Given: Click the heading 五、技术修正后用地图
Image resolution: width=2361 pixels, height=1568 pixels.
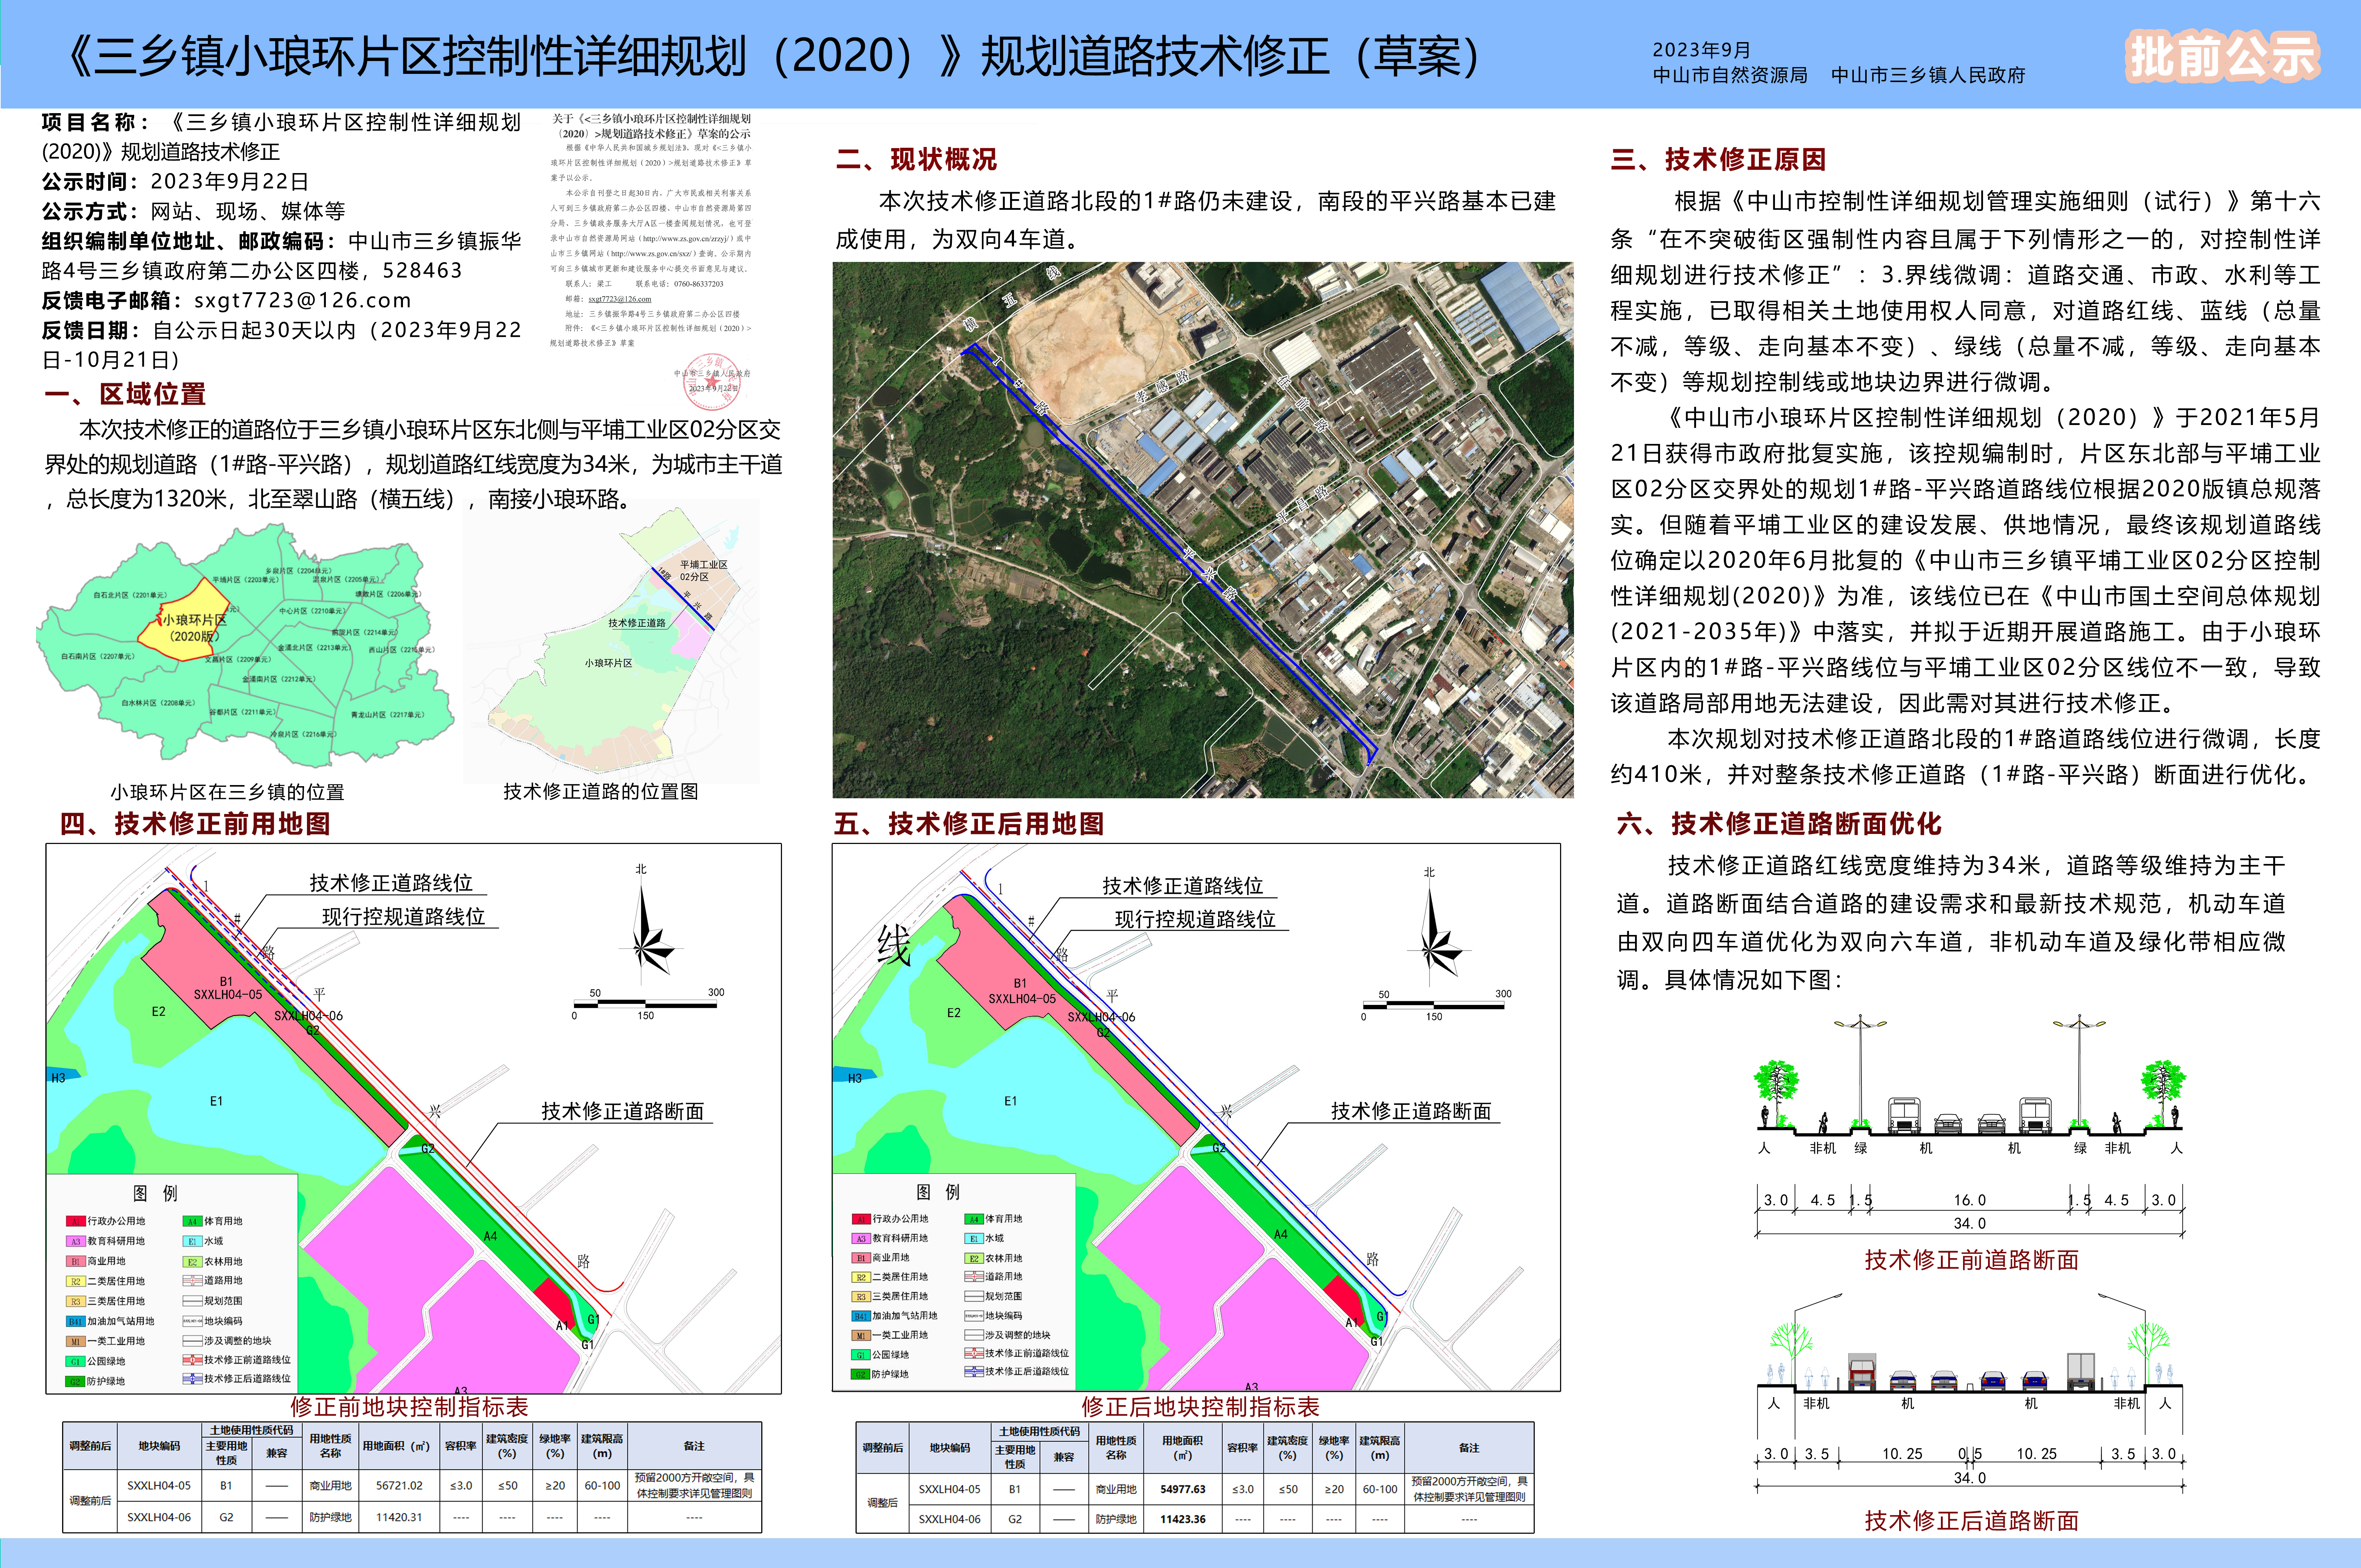Looking at the screenshot, I should click(969, 824).
